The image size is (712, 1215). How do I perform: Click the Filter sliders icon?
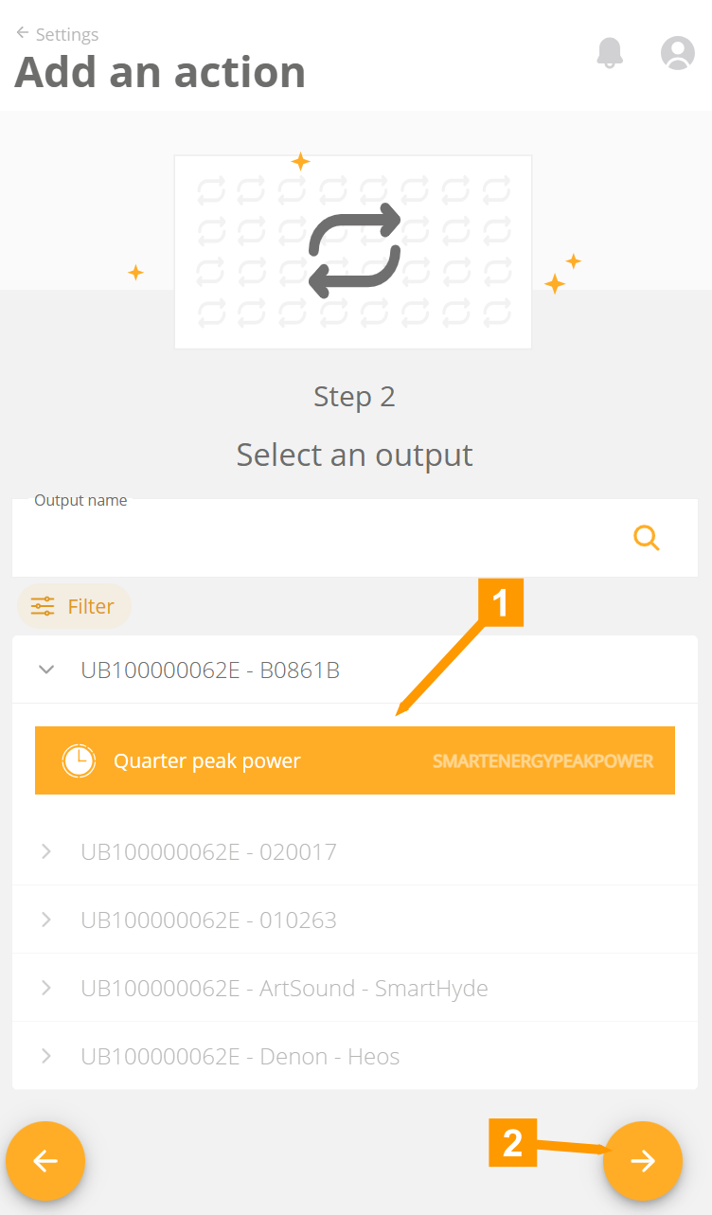point(43,606)
